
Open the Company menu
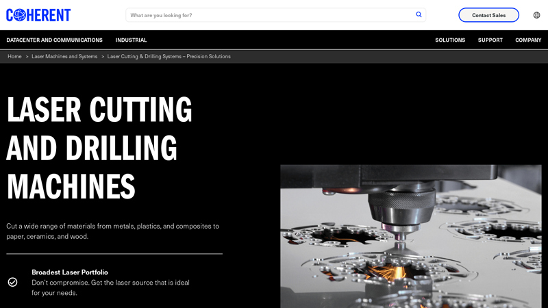528,40
